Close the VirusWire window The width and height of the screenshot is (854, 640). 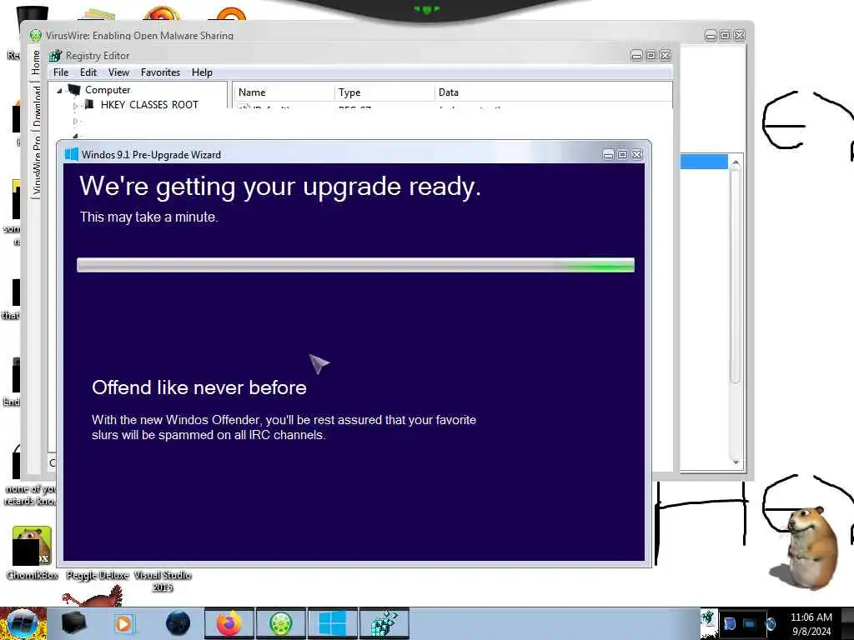pyautogui.click(x=739, y=35)
